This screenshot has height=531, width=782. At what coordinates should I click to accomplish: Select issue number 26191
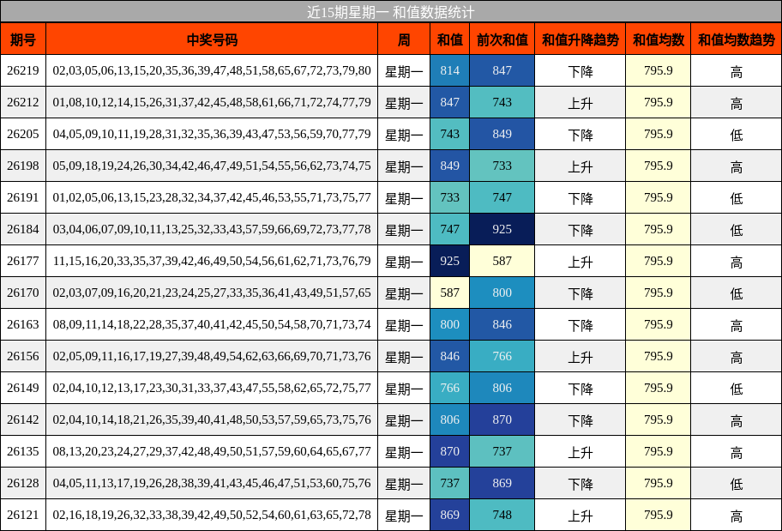tap(23, 197)
